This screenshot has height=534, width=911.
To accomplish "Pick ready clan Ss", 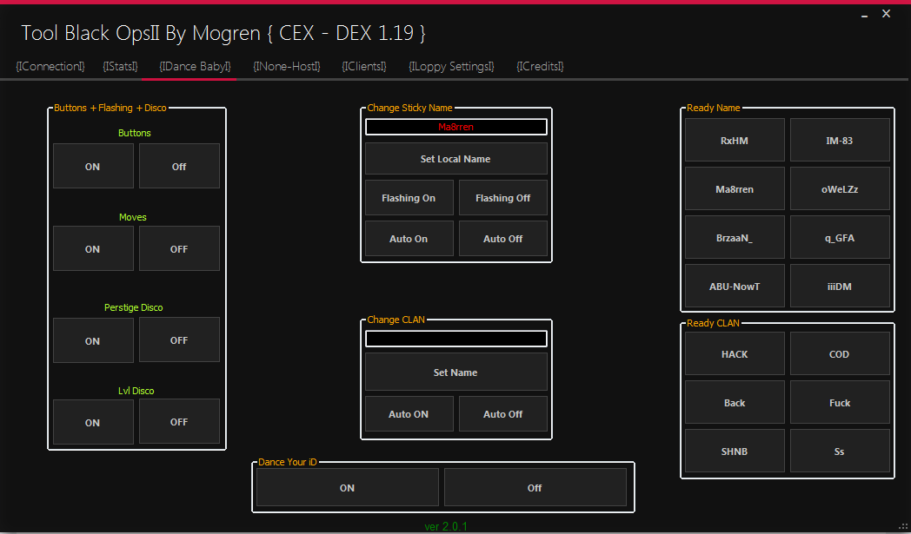I will (x=840, y=451).
